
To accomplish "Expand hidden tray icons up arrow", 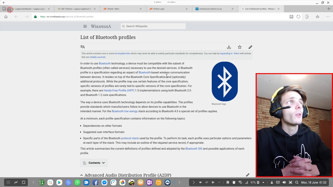I will click(263, 182).
